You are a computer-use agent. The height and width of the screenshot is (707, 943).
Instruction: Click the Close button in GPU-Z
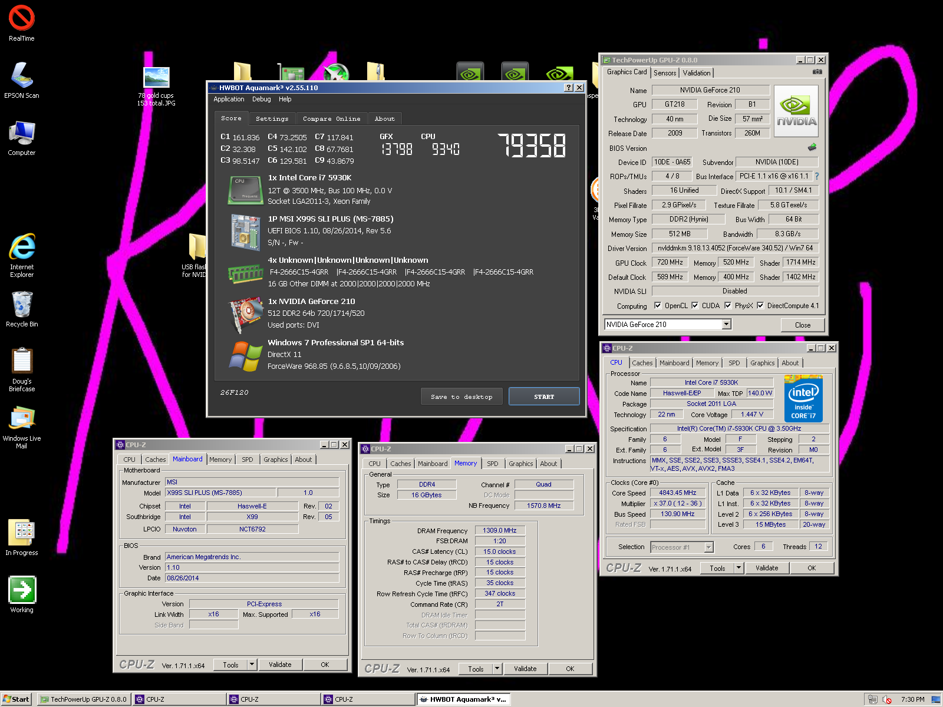coord(803,325)
